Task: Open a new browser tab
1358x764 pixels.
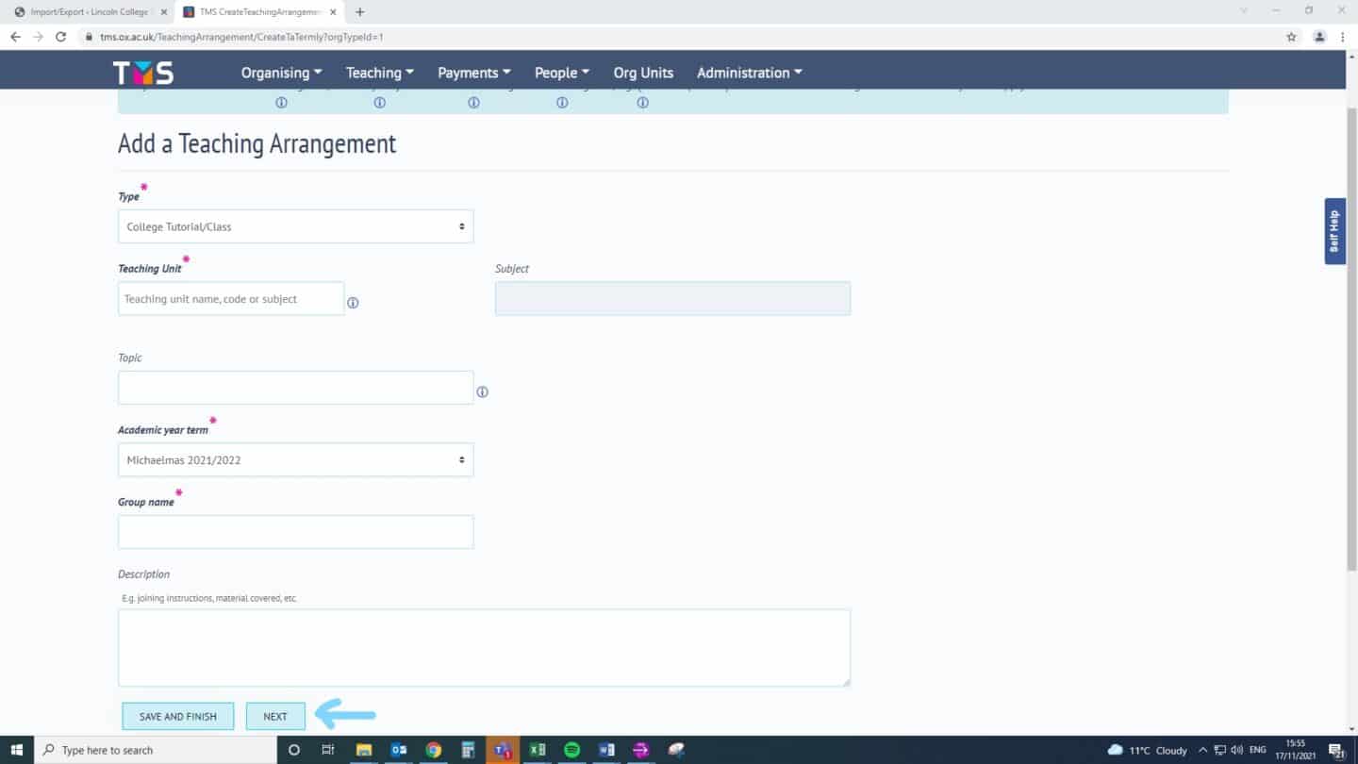Action: [x=360, y=12]
